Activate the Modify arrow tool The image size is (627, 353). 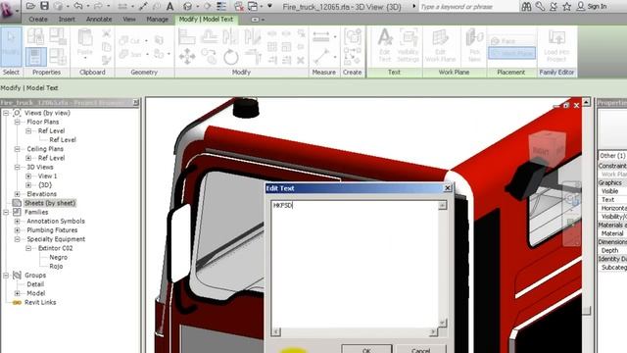coord(11,46)
